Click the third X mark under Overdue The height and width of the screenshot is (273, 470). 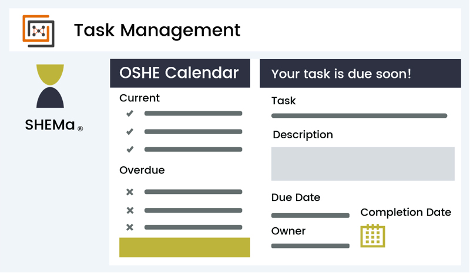coord(130,227)
